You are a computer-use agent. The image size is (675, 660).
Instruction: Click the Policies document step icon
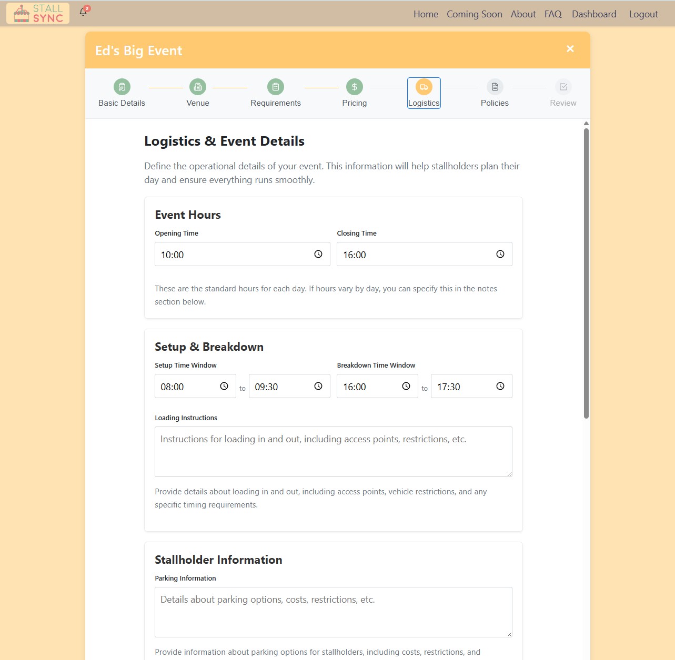495,87
